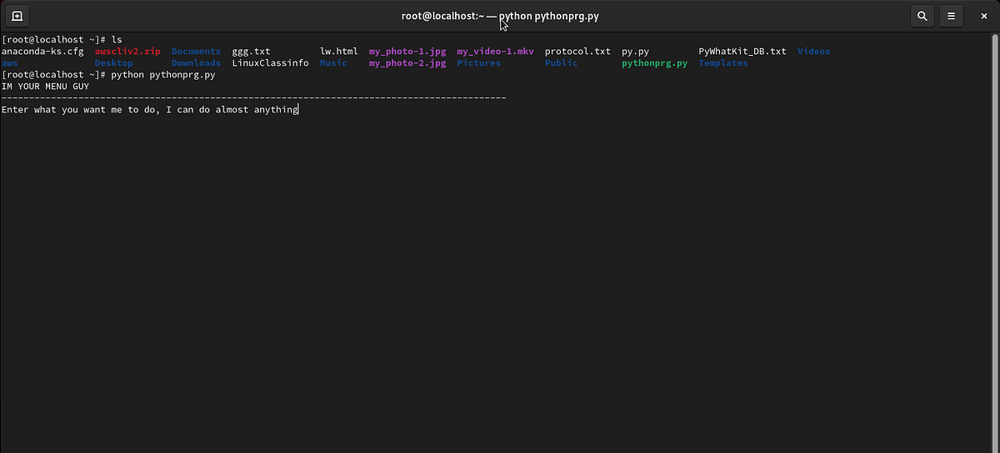This screenshot has width=1000, height=453.
Task: Click the Desktop directory name
Action: click(113, 63)
